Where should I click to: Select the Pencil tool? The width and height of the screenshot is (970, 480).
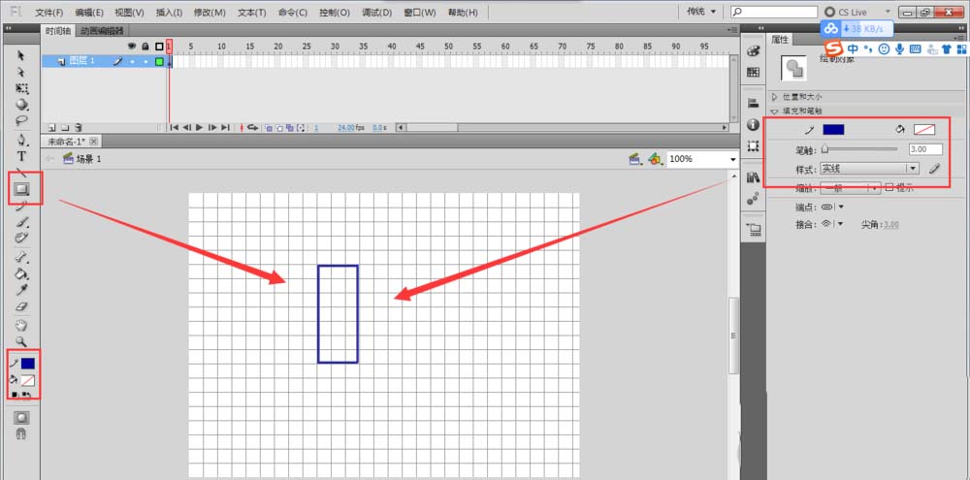(21, 206)
